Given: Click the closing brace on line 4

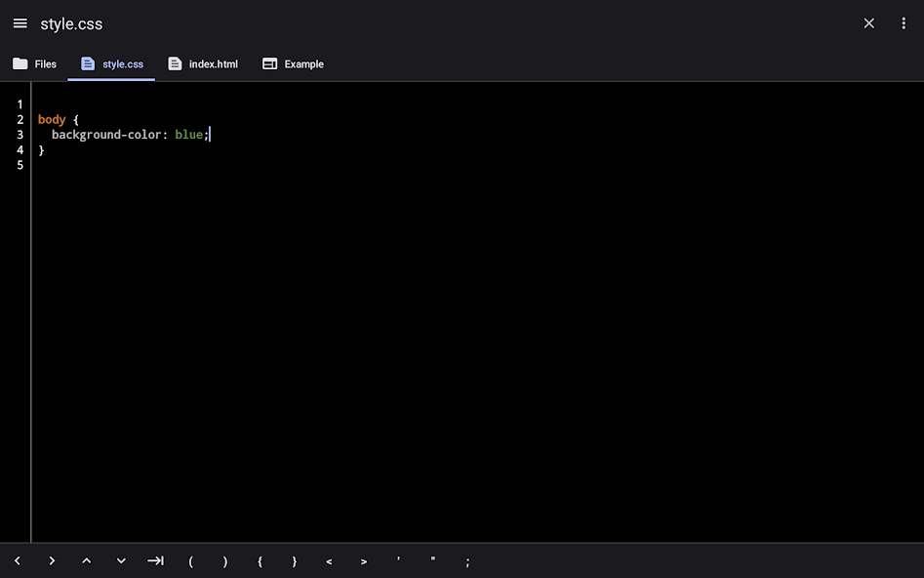Looking at the screenshot, I should pos(41,149).
